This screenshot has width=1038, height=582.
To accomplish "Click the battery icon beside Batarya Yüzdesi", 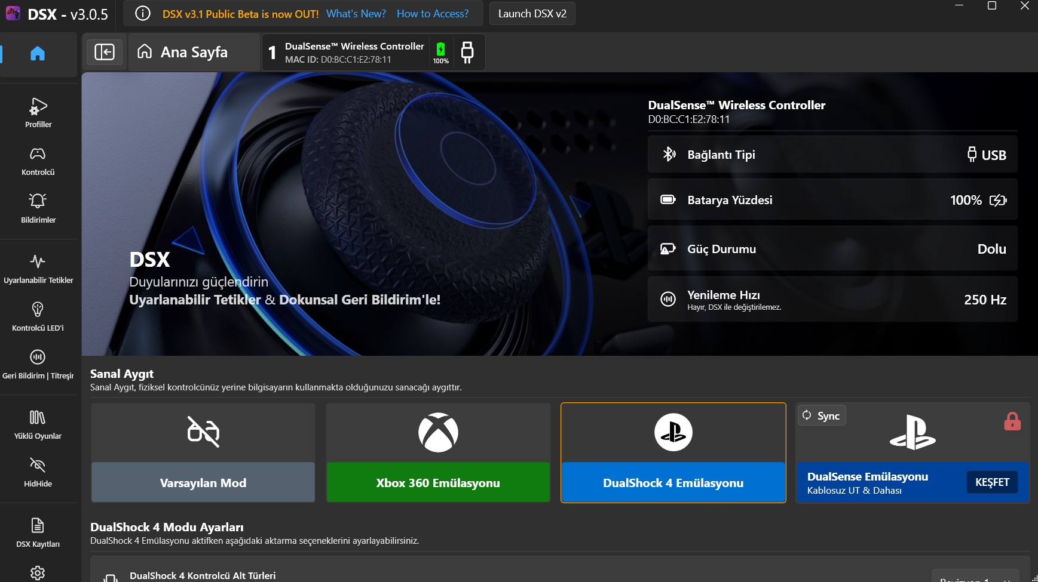I will pos(668,199).
